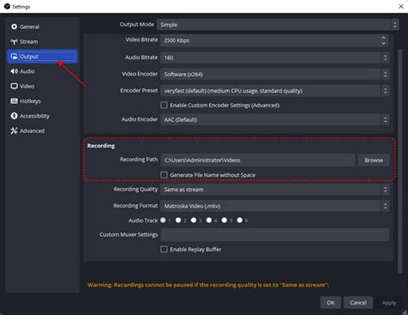
Task: Go to the Video settings page
Action: [x=42, y=86]
